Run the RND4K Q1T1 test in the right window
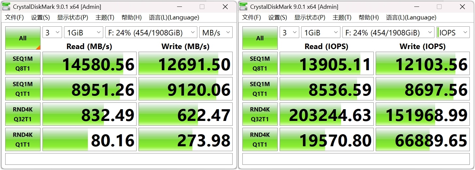The height and width of the screenshot is (170, 475). 260,139
